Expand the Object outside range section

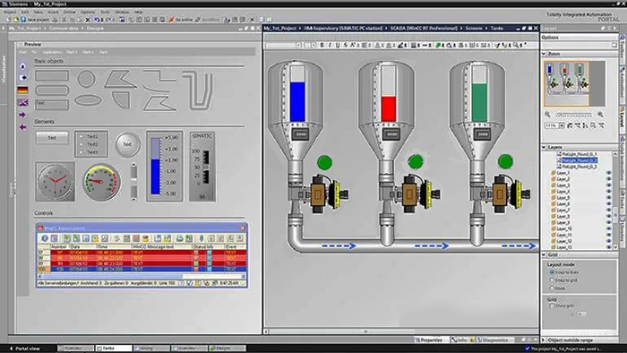pyautogui.click(x=544, y=340)
